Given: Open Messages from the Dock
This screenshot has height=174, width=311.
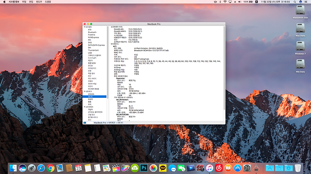Looking at the screenshot, I should (x=172, y=168).
